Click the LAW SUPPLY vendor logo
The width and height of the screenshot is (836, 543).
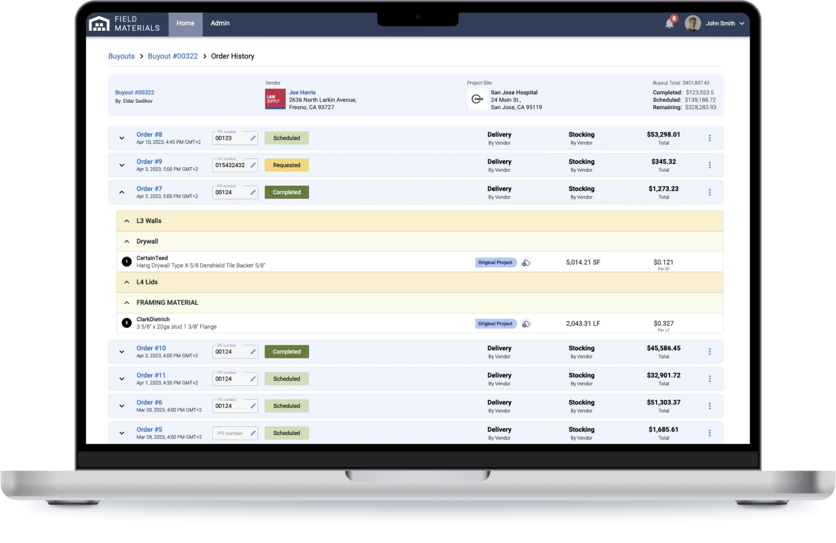pos(275,99)
